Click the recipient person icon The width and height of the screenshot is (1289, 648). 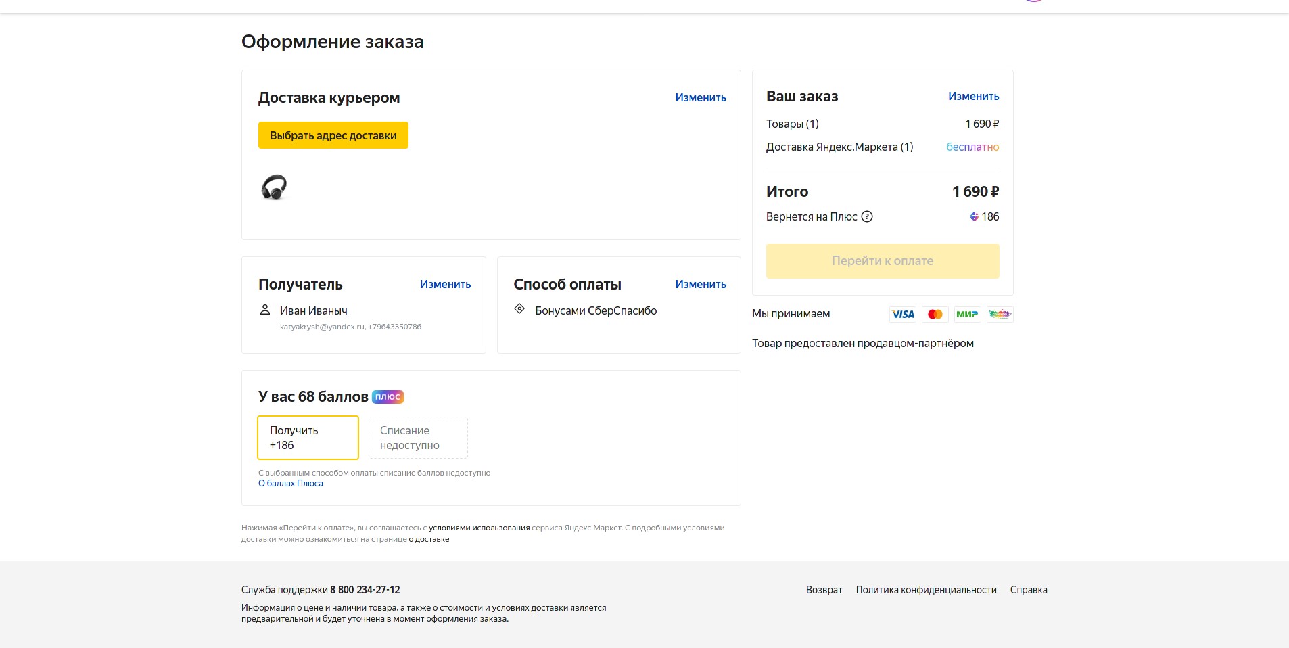(265, 310)
